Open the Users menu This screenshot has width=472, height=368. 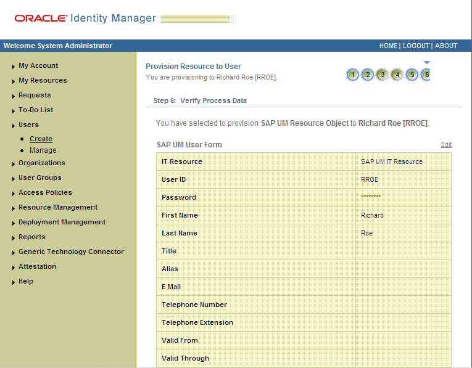coord(28,125)
